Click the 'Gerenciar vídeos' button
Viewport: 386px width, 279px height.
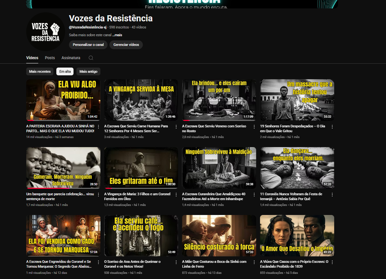[126, 45]
